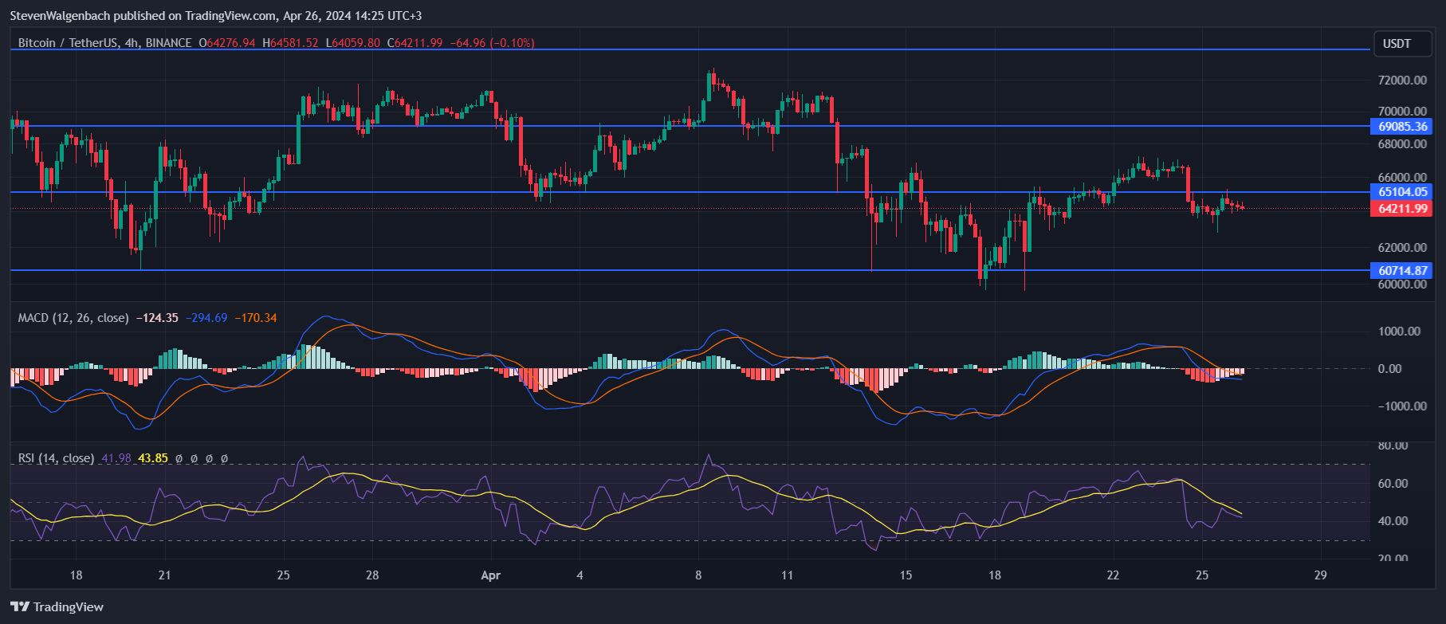Click the 60714.87 price level label
This screenshot has width=1446, height=624.
pos(1402,271)
